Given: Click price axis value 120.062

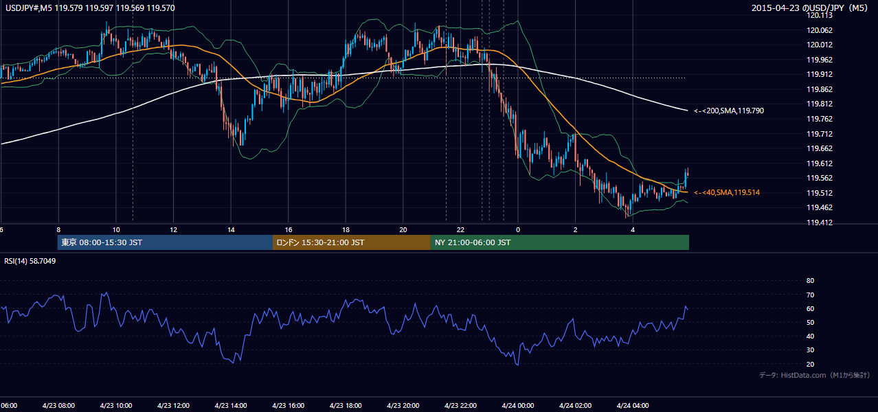Looking at the screenshot, I should click(820, 30).
